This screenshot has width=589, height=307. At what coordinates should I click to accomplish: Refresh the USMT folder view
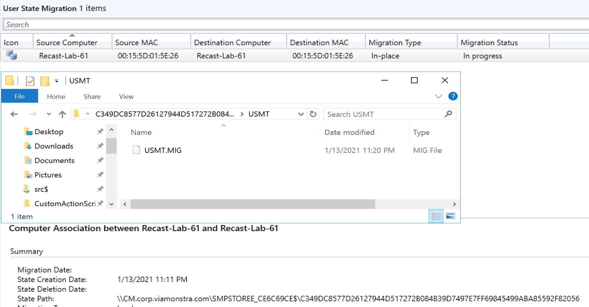(x=313, y=114)
